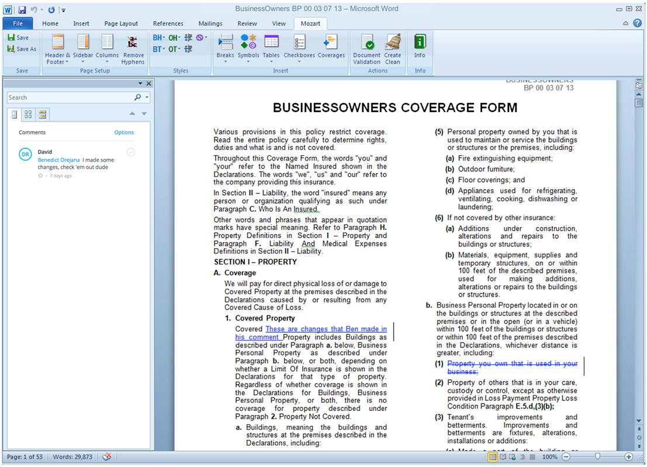The width and height of the screenshot is (647, 467).
Task: Click Options link in Comments pane
Action: tap(124, 133)
